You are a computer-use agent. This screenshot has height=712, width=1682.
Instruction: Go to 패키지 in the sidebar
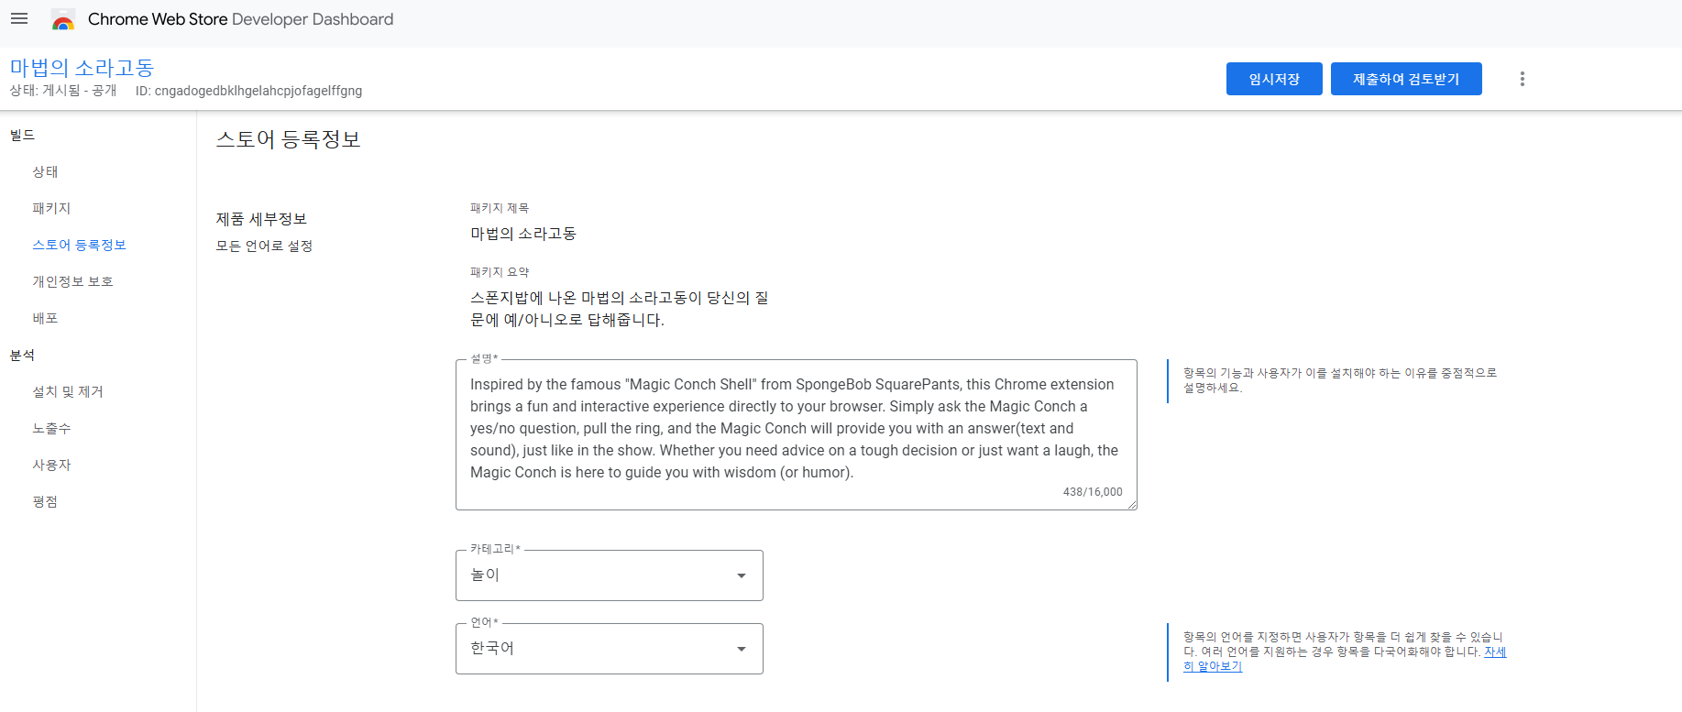pyautogui.click(x=51, y=208)
